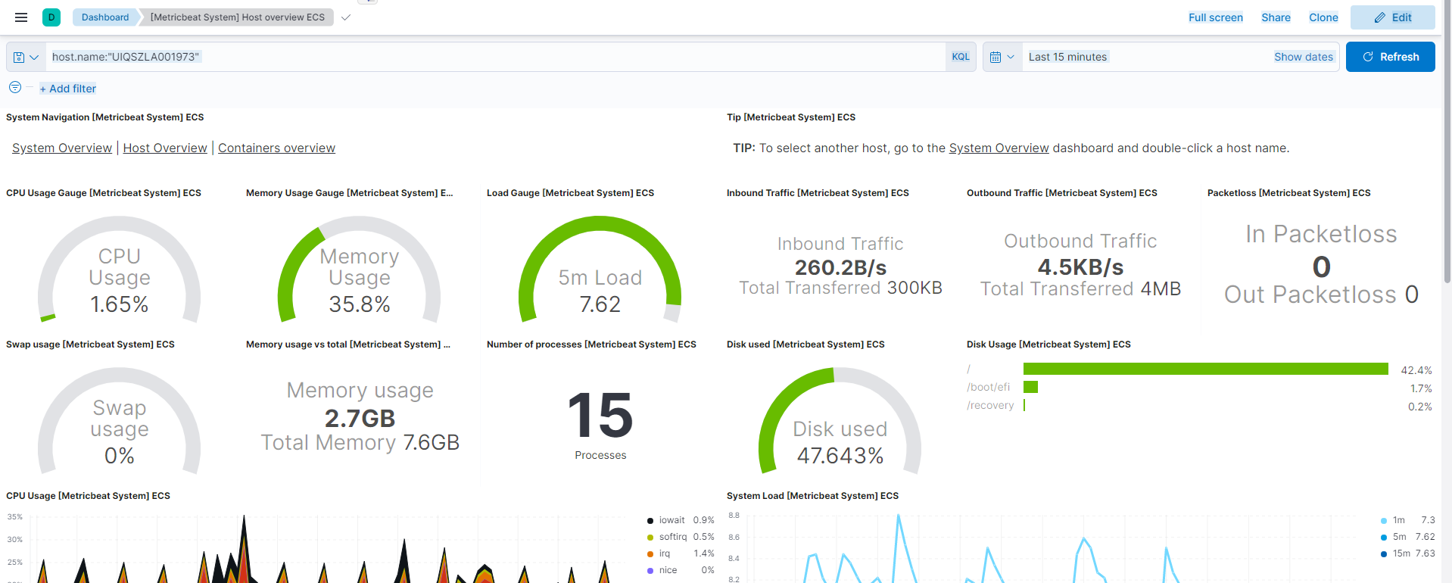Click Last 15 minutes time range
The height and width of the screenshot is (583, 1452).
point(1067,57)
